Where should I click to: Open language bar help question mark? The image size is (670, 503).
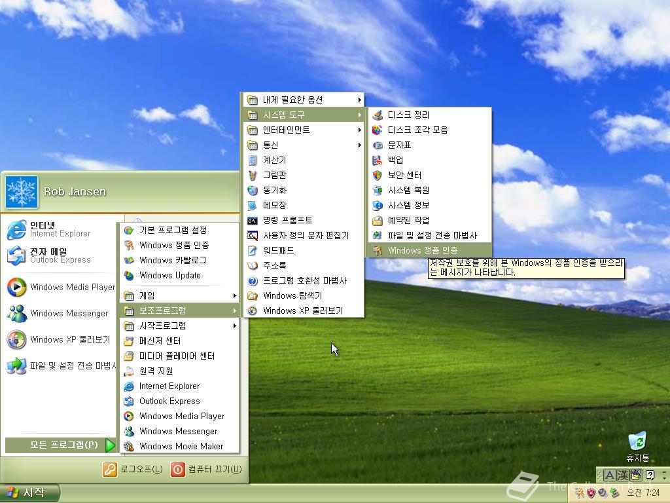650,475
